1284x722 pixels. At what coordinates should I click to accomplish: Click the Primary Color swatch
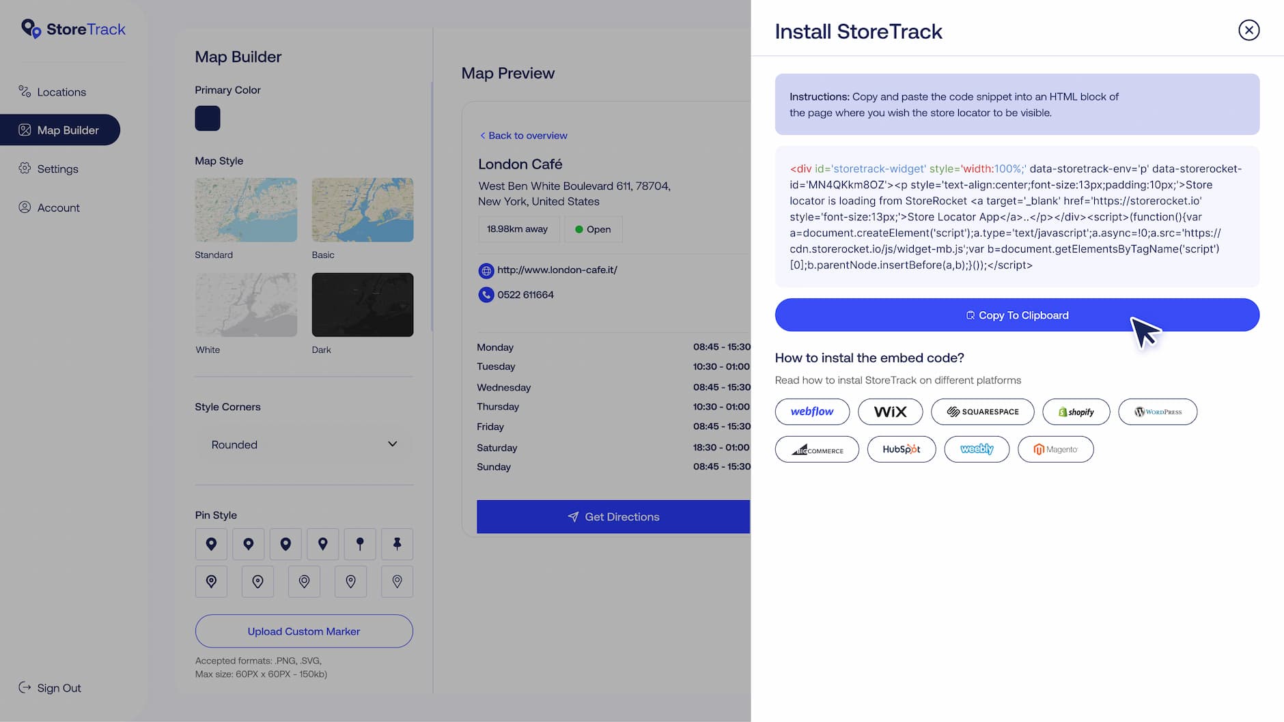pos(208,118)
